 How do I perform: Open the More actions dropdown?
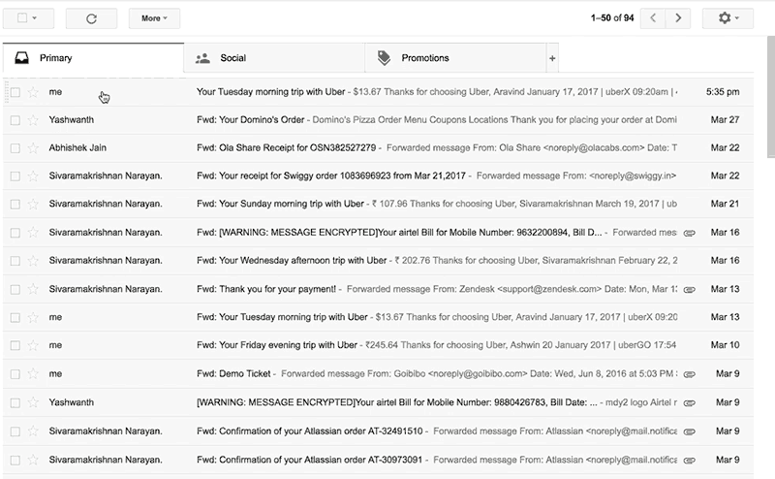(154, 18)
